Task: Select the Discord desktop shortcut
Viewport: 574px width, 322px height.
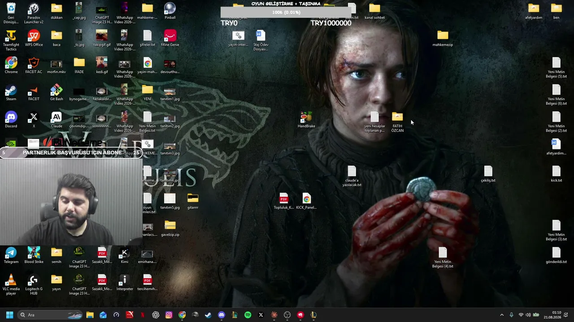Action: [11, 119]
